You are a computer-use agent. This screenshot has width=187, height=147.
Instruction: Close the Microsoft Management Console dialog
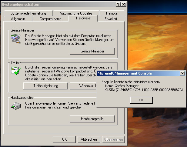tap(182, 73)
